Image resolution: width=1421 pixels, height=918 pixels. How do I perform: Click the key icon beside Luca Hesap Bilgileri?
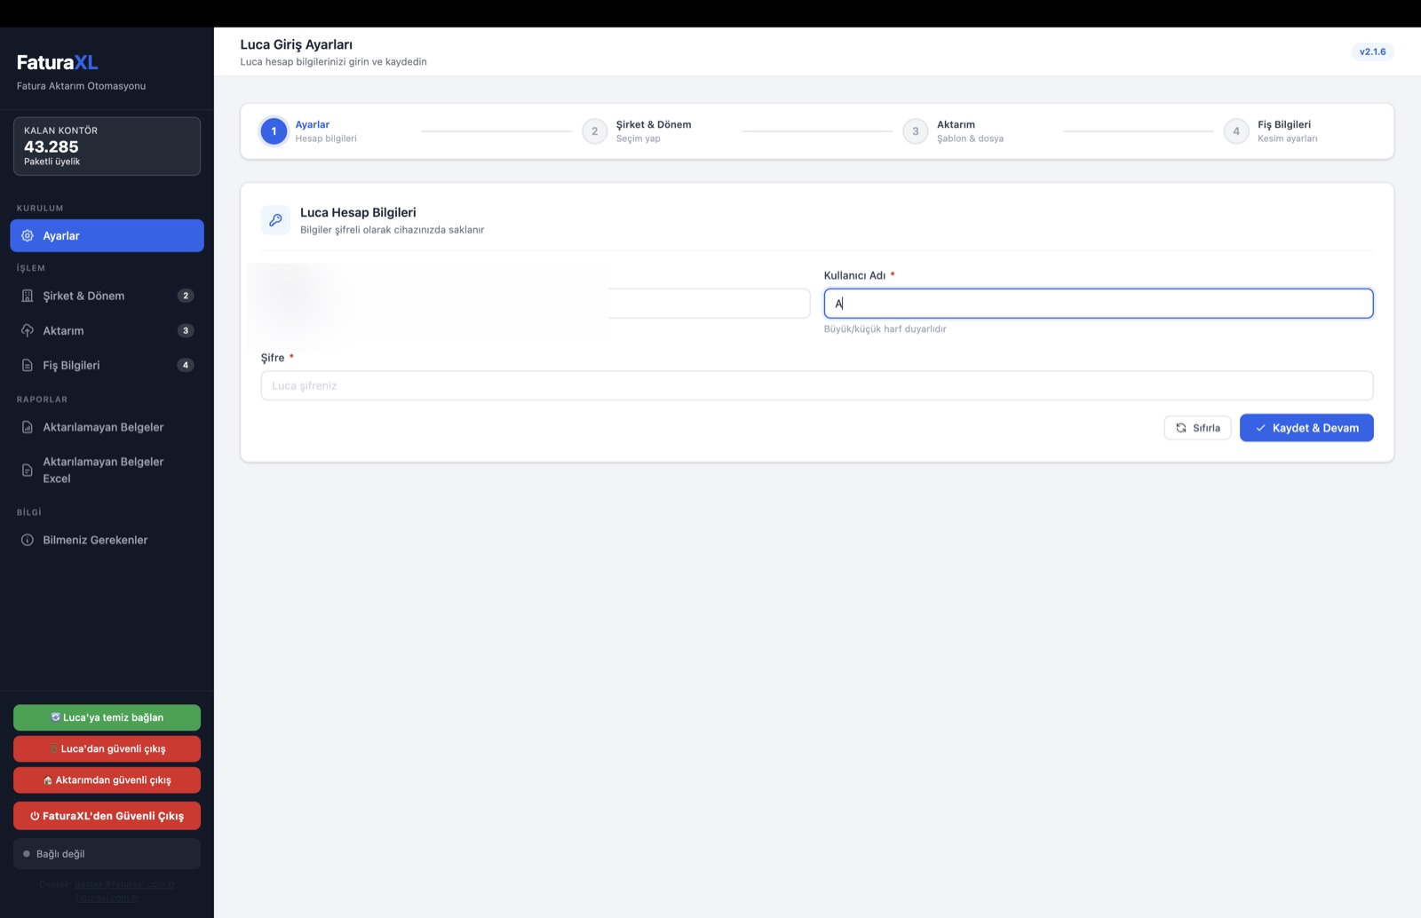(x=275, y=220)
